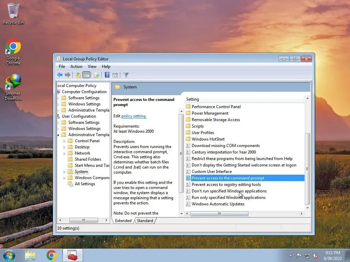
Task: Expand the Desktop tree node
Action: pos(64,147)
